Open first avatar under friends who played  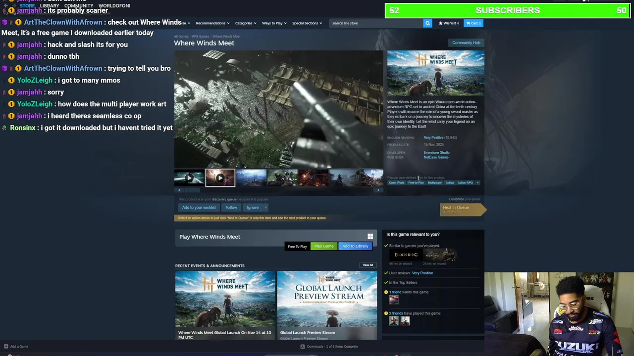click(394, 320)
